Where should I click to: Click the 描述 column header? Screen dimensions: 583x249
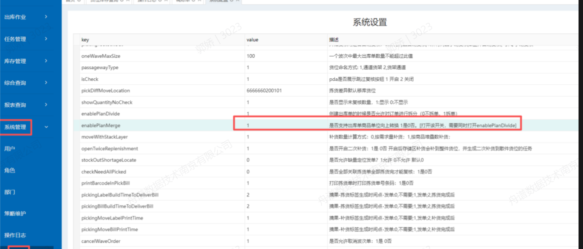point(334,39)
